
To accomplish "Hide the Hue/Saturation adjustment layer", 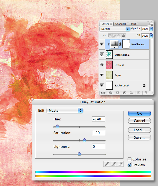I will click(102, 44).
